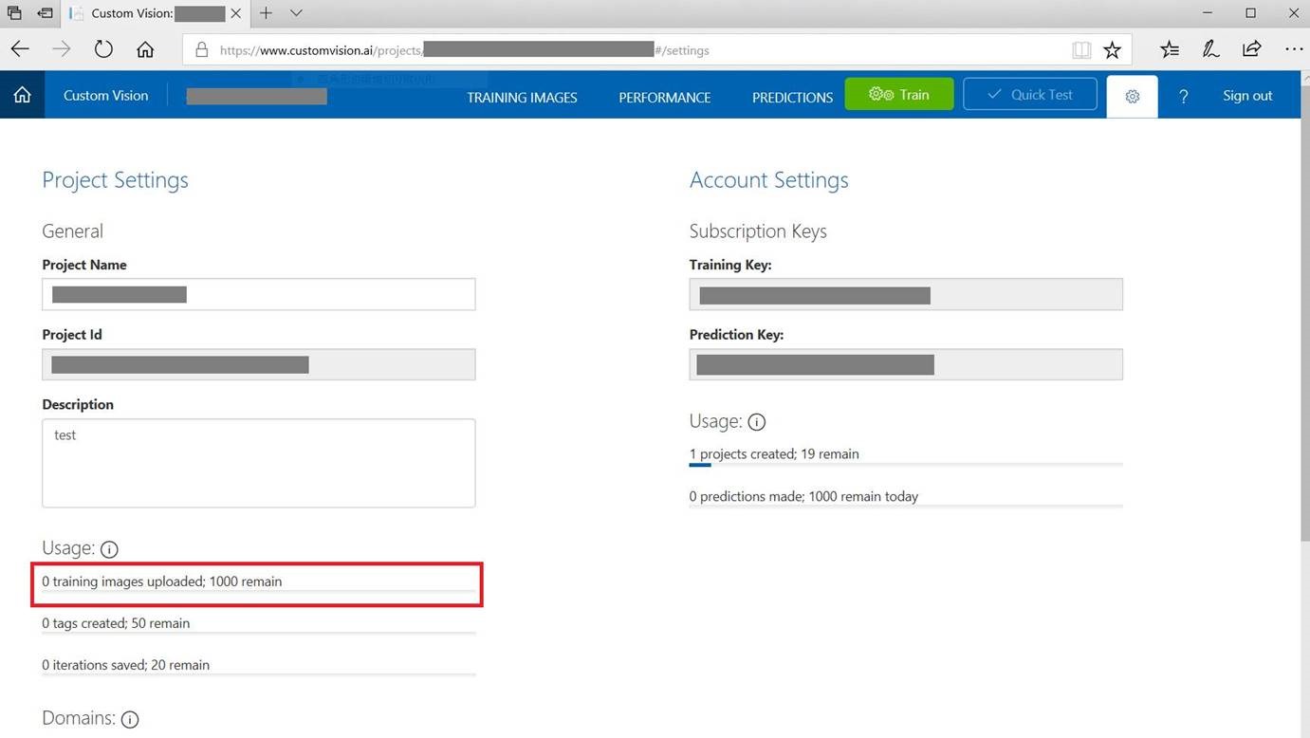Click the green Train button

point(899,94)
